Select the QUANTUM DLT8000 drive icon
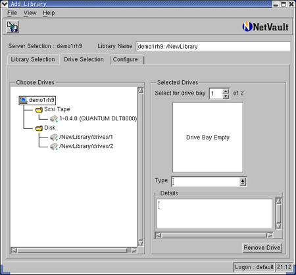This screenshot has height=275, width=296. pyautogui.click(x=54, y=118)
